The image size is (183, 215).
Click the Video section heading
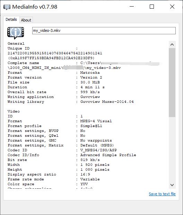click(x=14, y=111)
